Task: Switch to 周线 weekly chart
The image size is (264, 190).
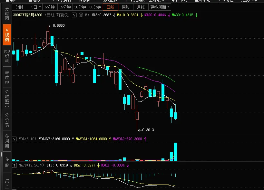Action: 126,7
